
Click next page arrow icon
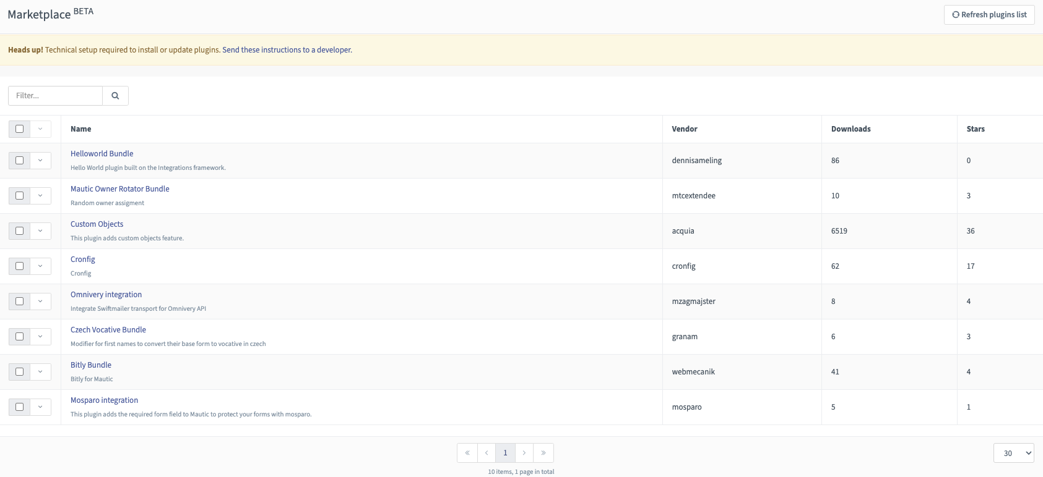524,453
